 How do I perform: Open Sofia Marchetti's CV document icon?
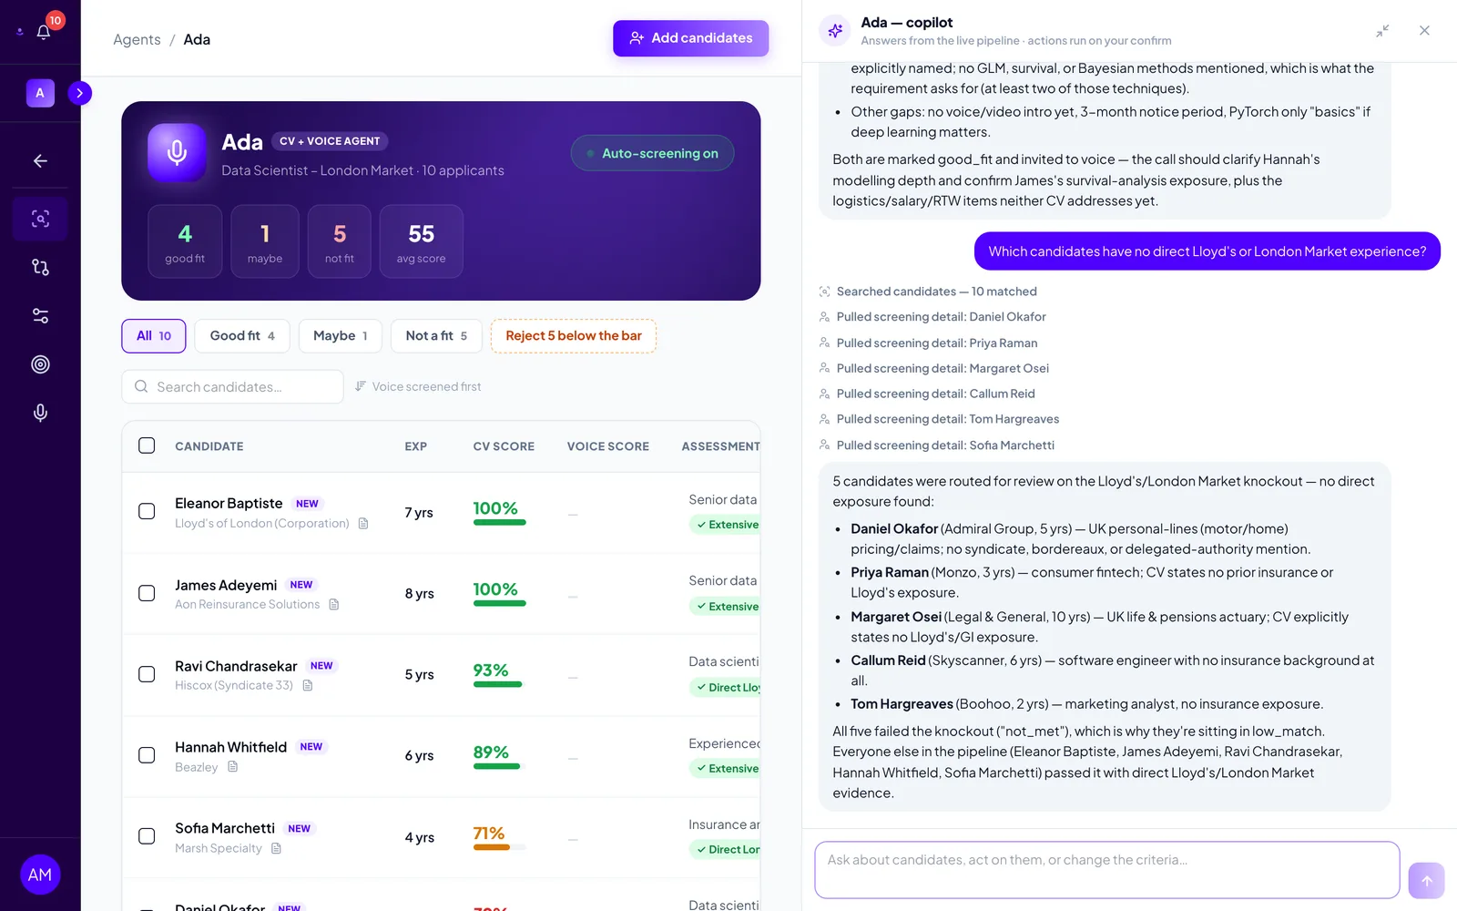276,849
